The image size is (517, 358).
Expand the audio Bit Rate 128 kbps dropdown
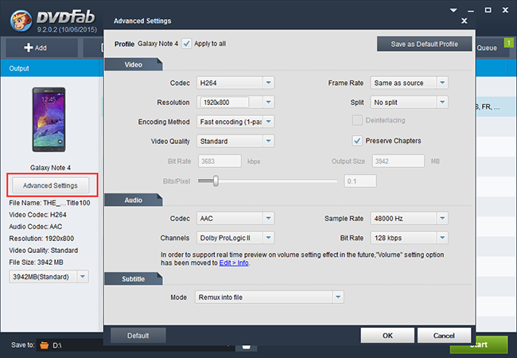442,238
